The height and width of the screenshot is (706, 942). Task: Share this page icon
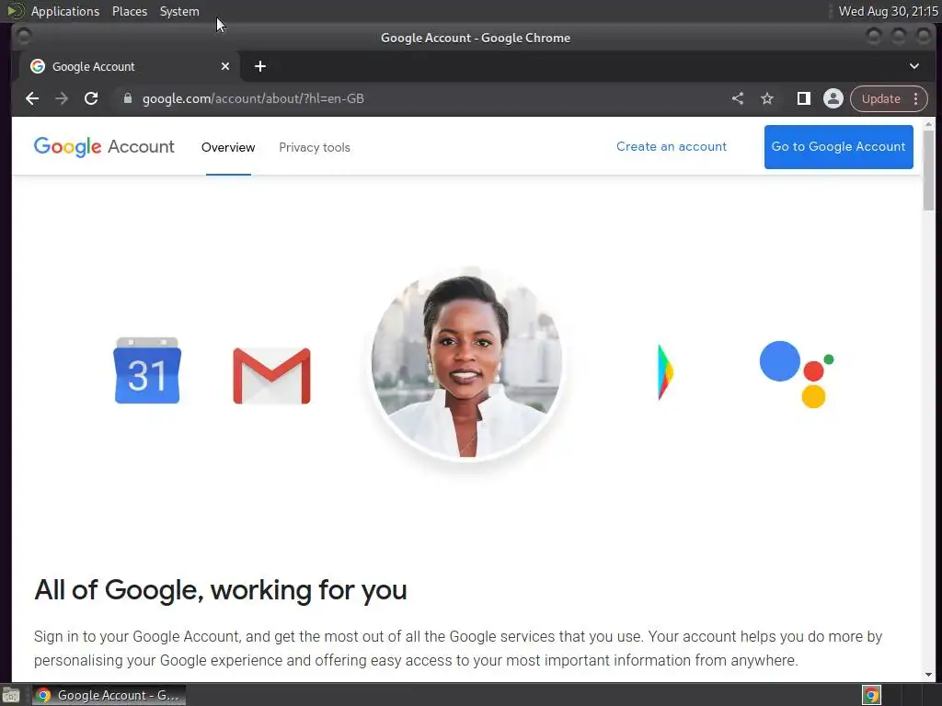tap(738, 98)
